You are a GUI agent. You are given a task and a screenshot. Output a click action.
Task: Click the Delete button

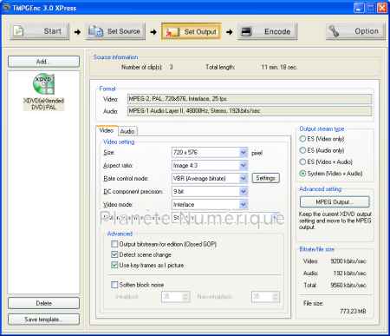43,303
